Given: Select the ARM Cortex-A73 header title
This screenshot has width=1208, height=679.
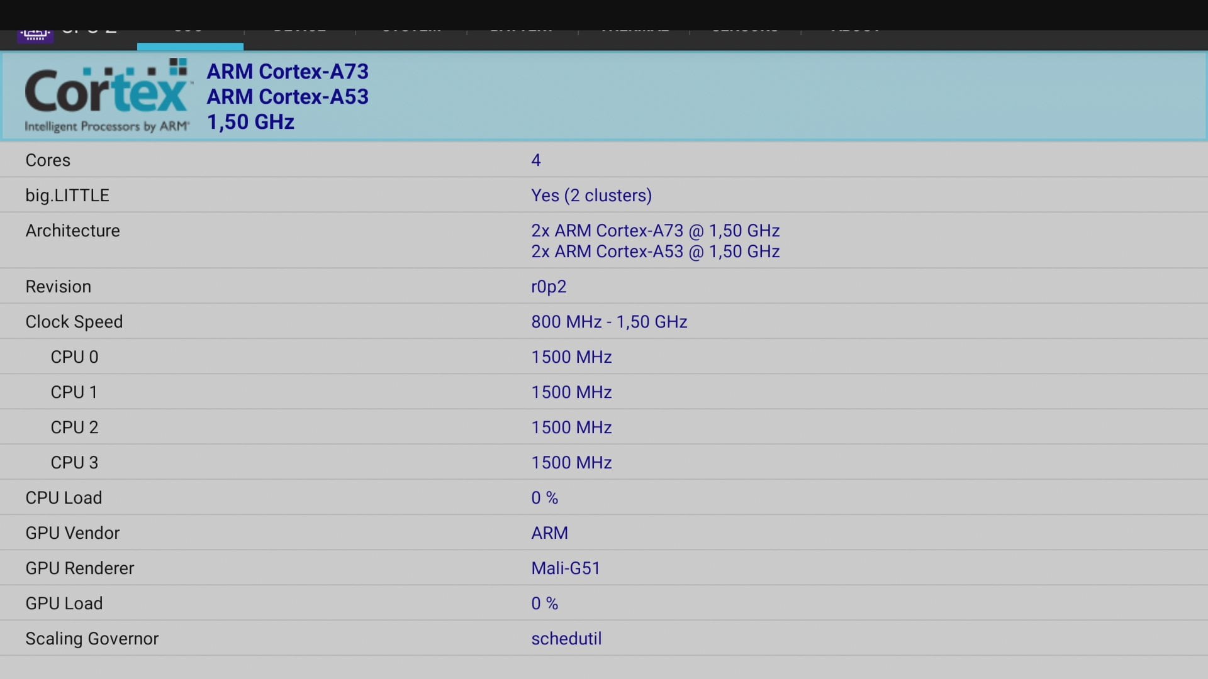Looking at the screenshot, I should 288,72.
